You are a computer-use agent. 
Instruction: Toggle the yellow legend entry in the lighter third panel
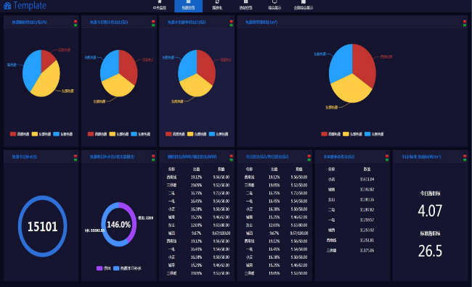[197, 134]
